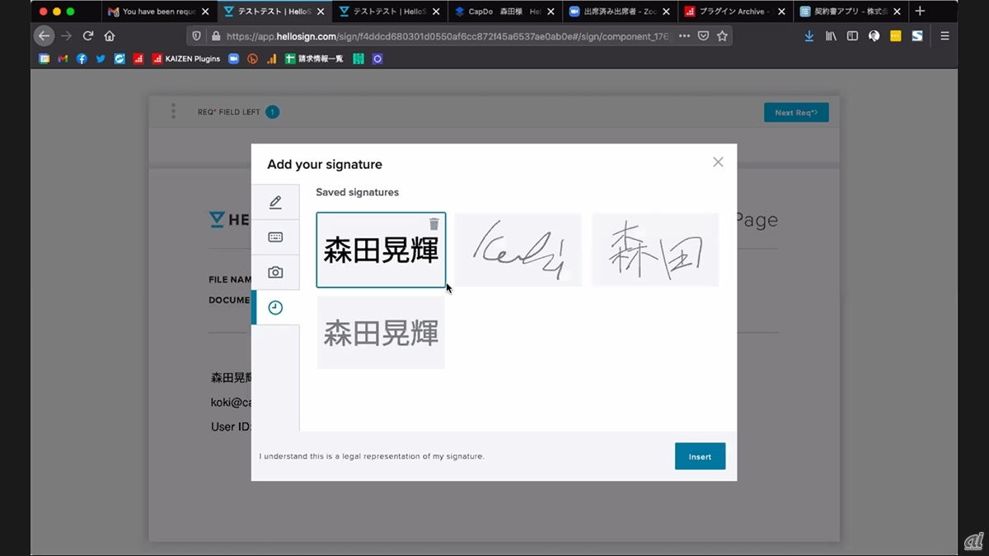
Task: Select the saved signatures clock tab
Action: 275,307
